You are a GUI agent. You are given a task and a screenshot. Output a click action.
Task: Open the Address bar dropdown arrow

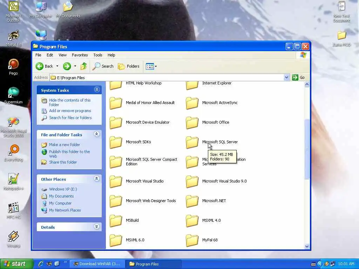tap(286, 77)
